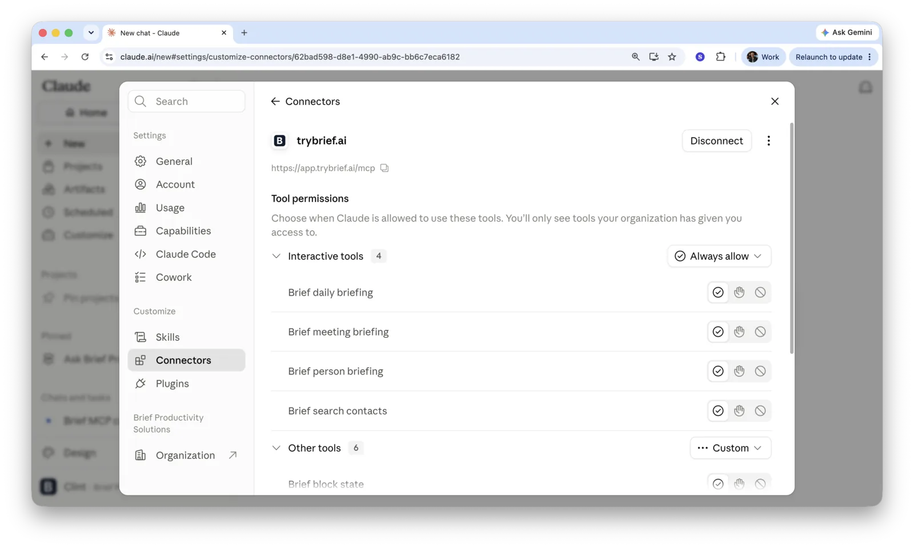Block the Brief search contacts tool
914x548 pixels.
pyautogui.click(x=760, y=411)
